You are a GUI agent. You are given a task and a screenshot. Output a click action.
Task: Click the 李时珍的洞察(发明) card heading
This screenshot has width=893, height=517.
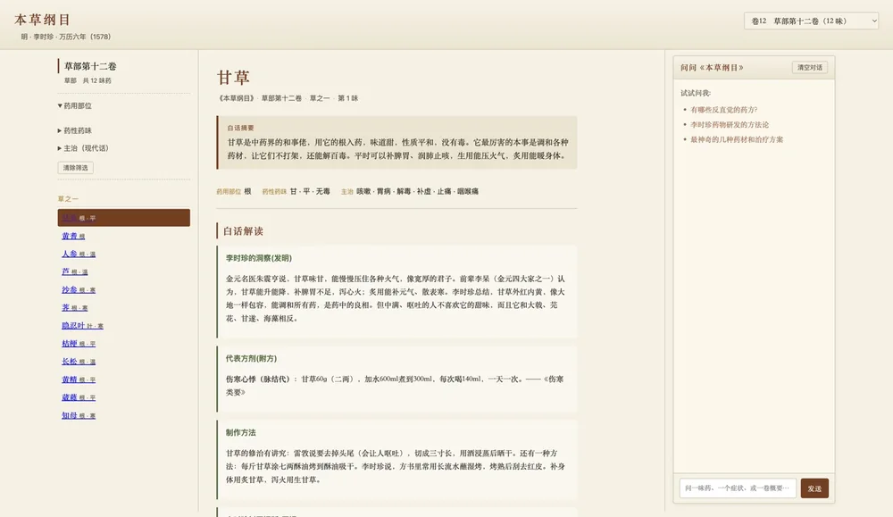click(259, 258)
